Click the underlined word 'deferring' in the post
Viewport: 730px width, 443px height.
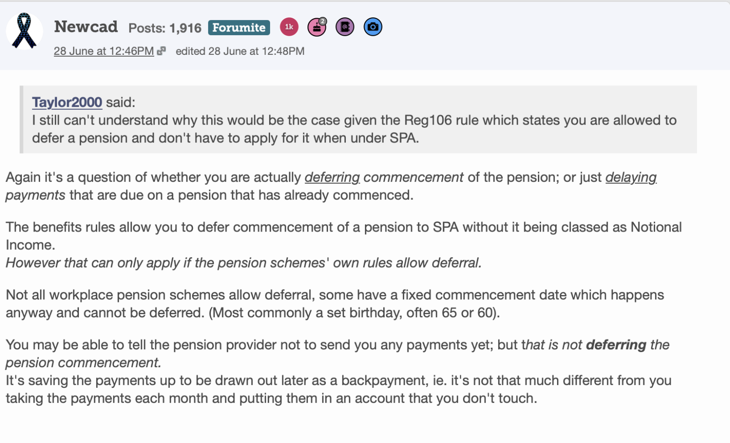tap(332, 177)
